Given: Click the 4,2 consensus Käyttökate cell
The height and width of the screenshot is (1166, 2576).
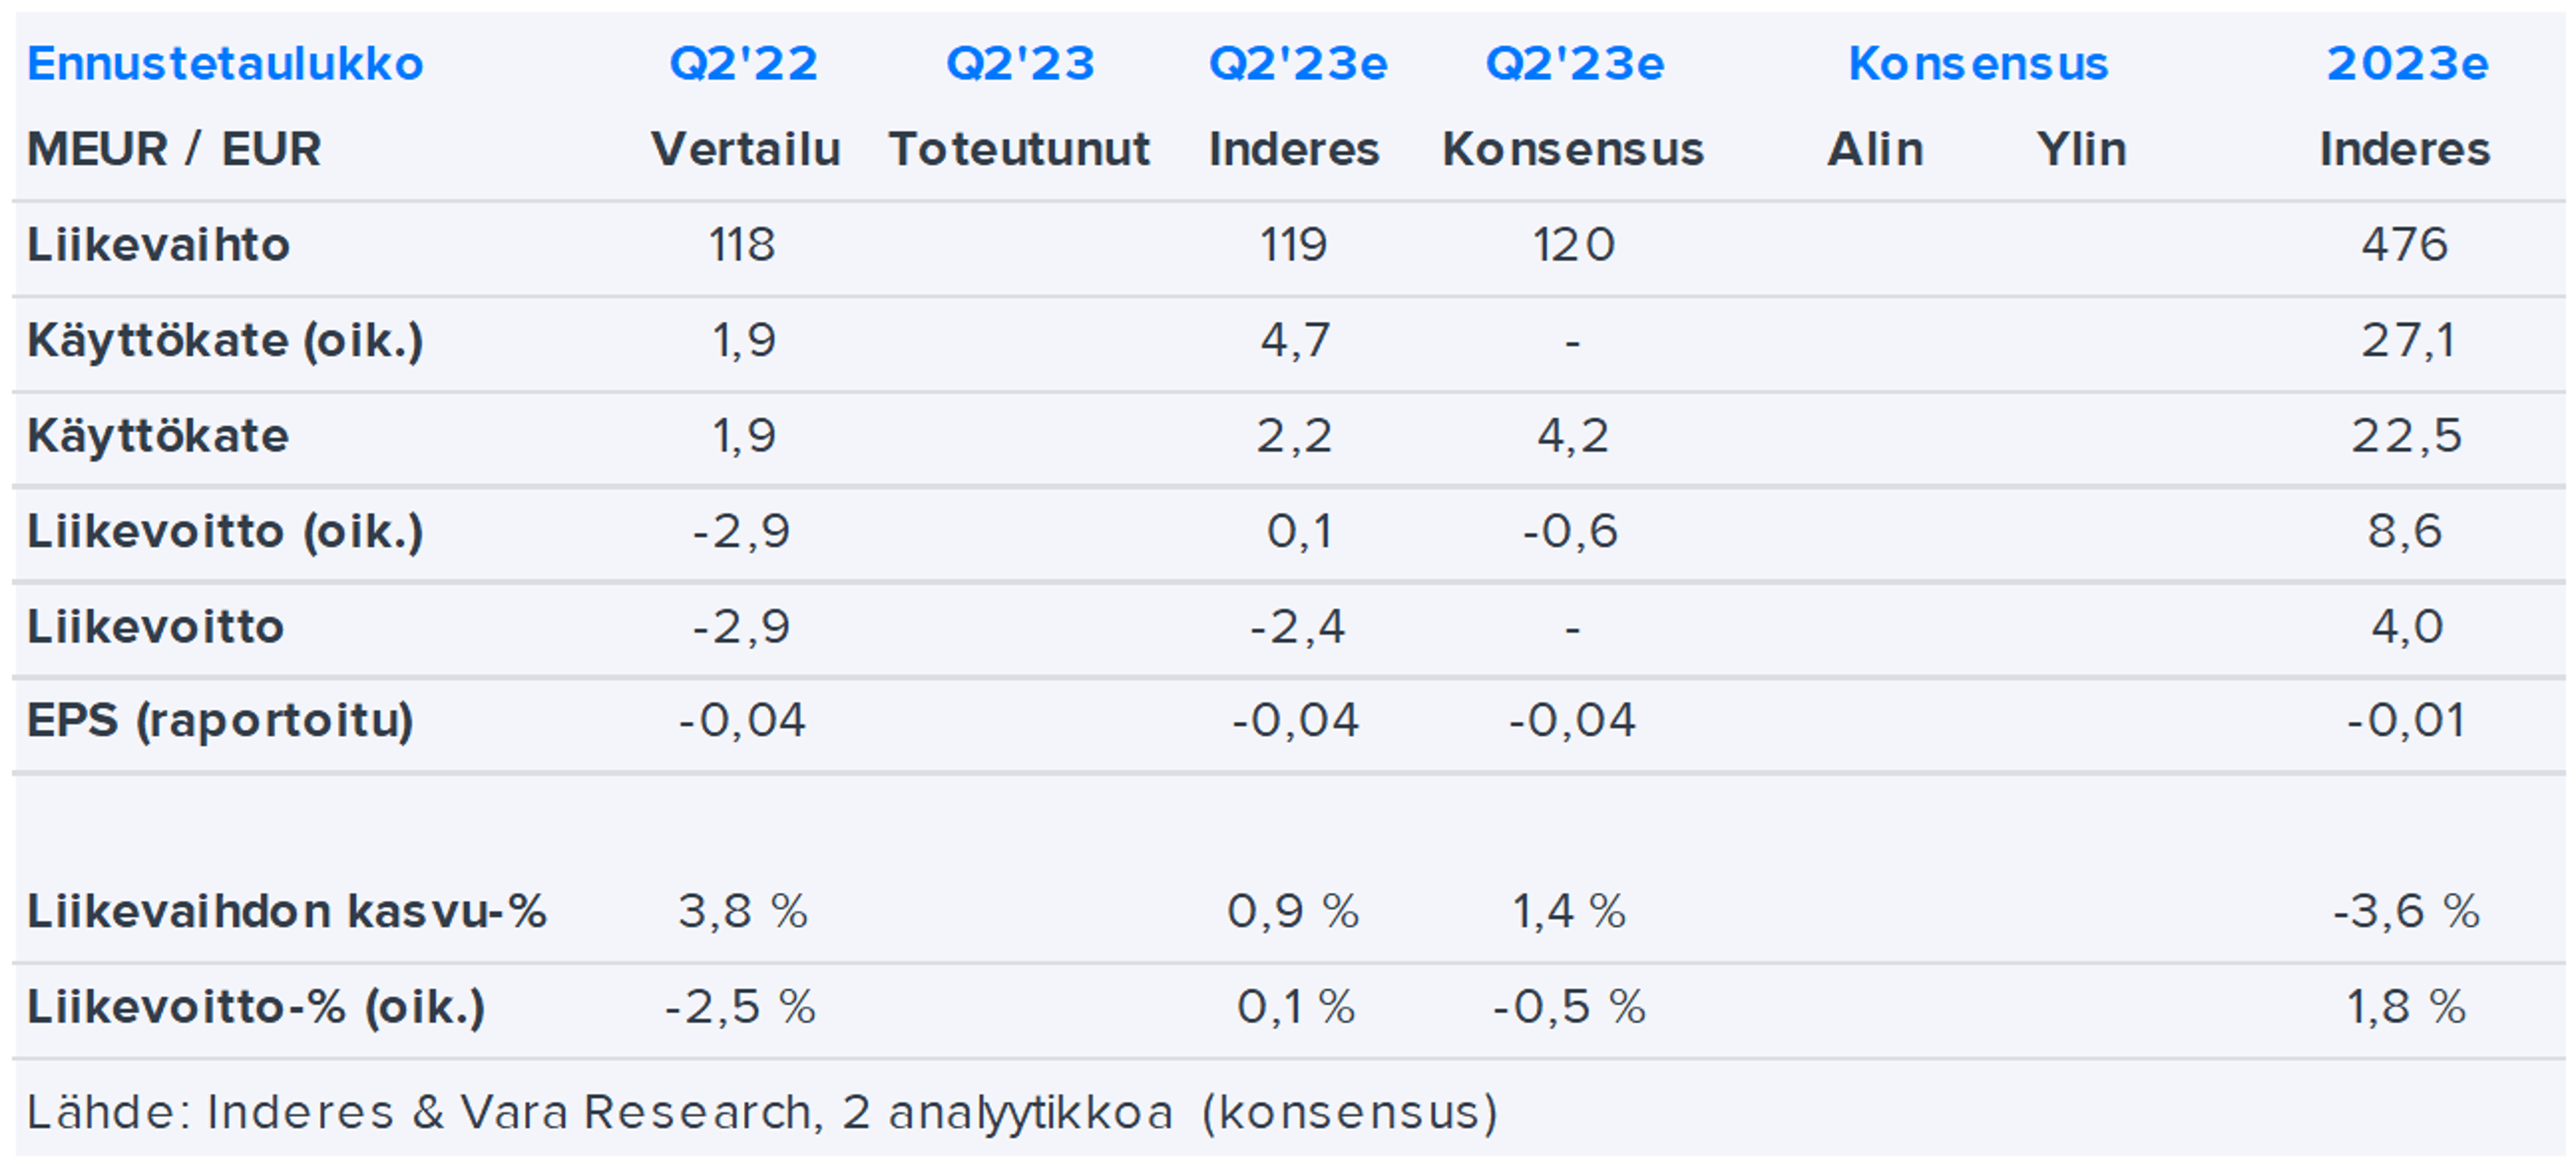Looking at the screenshot, I should 1573,436.
